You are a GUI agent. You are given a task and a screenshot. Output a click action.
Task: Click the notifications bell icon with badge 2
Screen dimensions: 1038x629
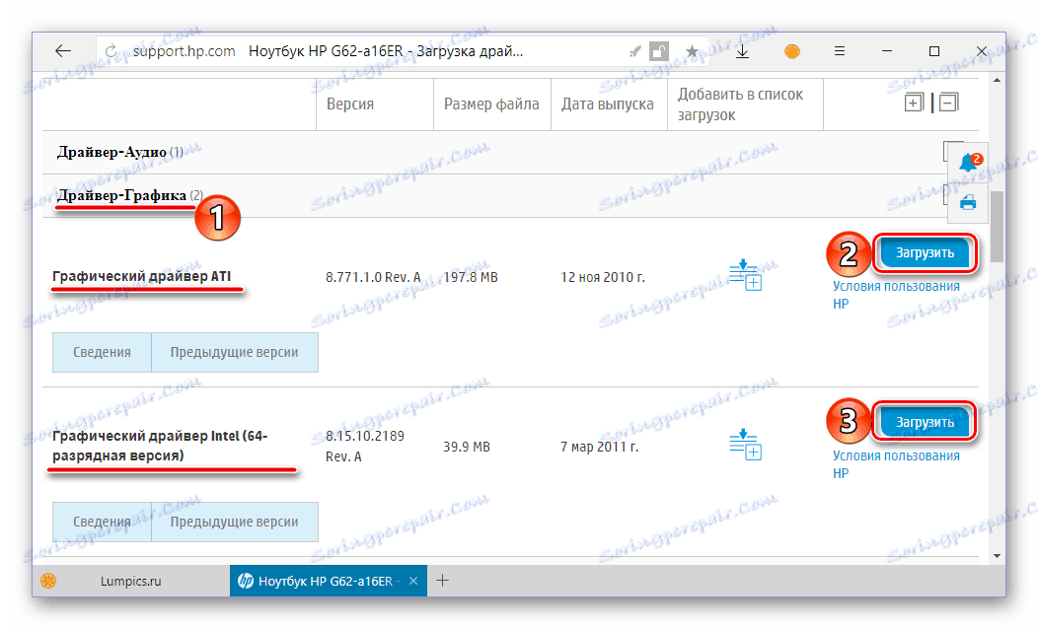(x=968, y=163)
